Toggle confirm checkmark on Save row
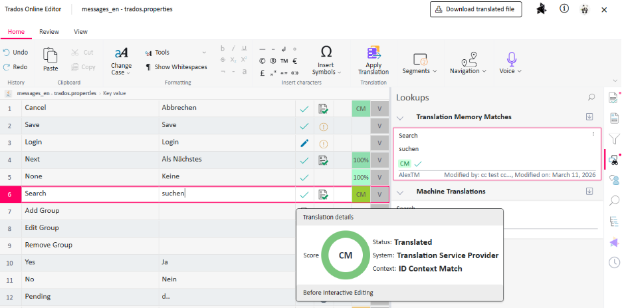The width and height of the screenshot is (622, 308). pyautogui.click(x=304, y=126)
